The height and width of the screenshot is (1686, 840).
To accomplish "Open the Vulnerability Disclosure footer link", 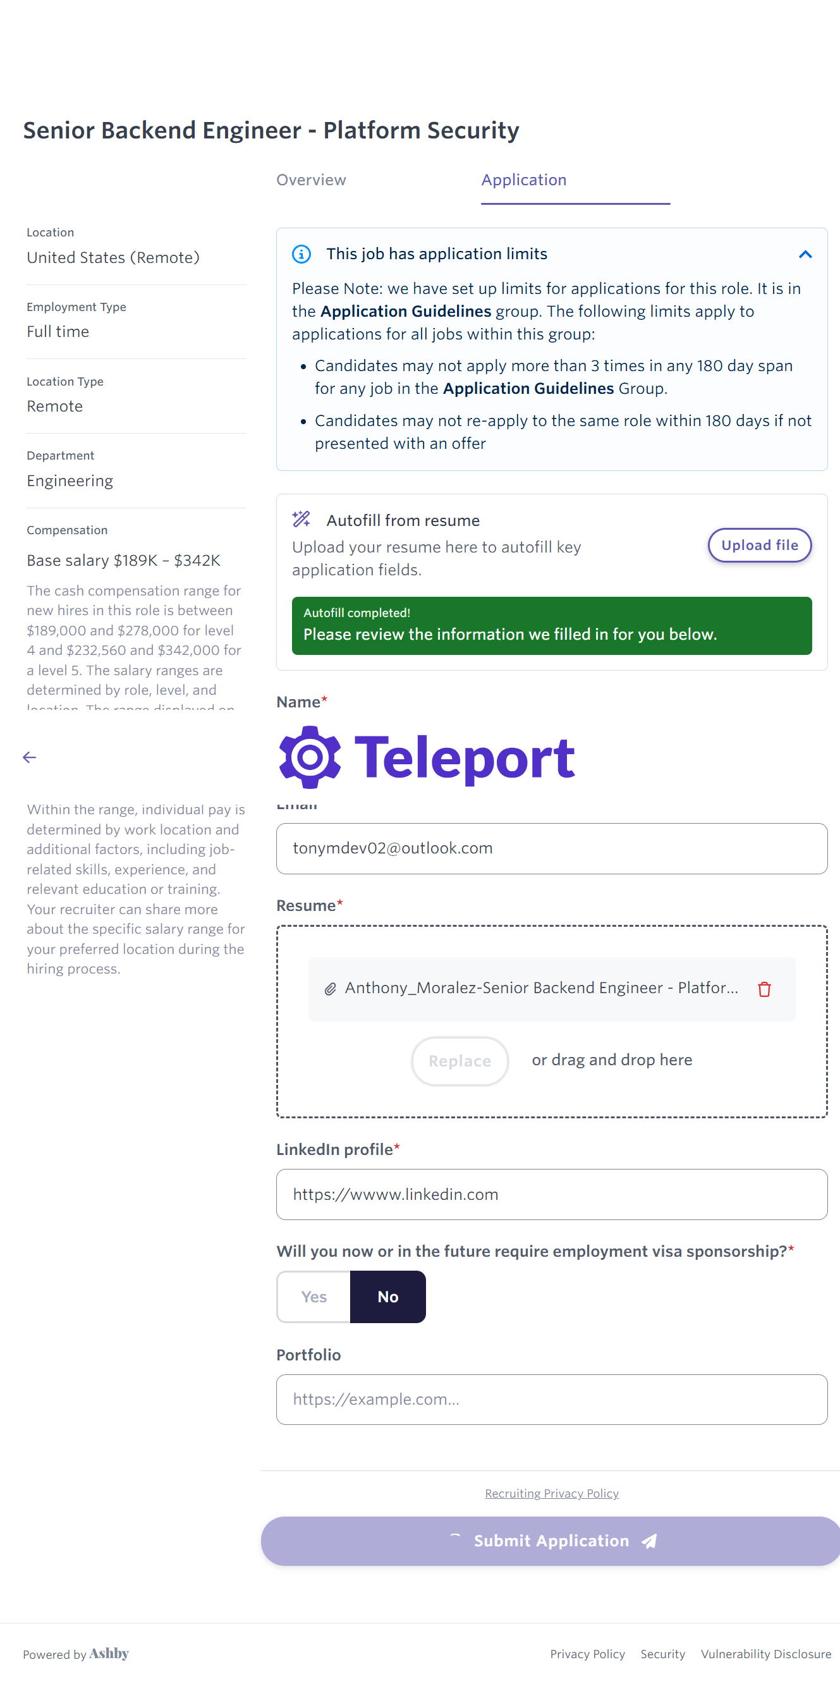I will [765, 1654].
